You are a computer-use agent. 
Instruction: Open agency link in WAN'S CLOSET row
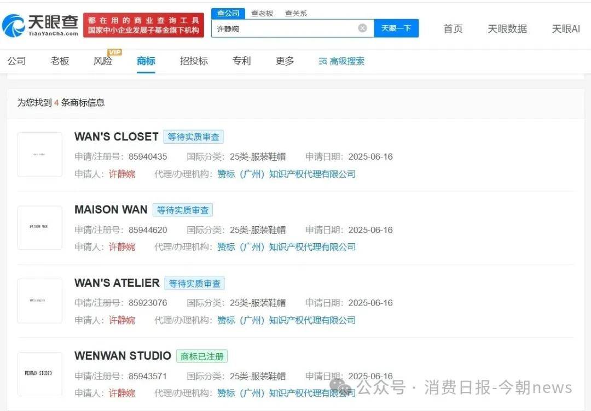point(286,174)
